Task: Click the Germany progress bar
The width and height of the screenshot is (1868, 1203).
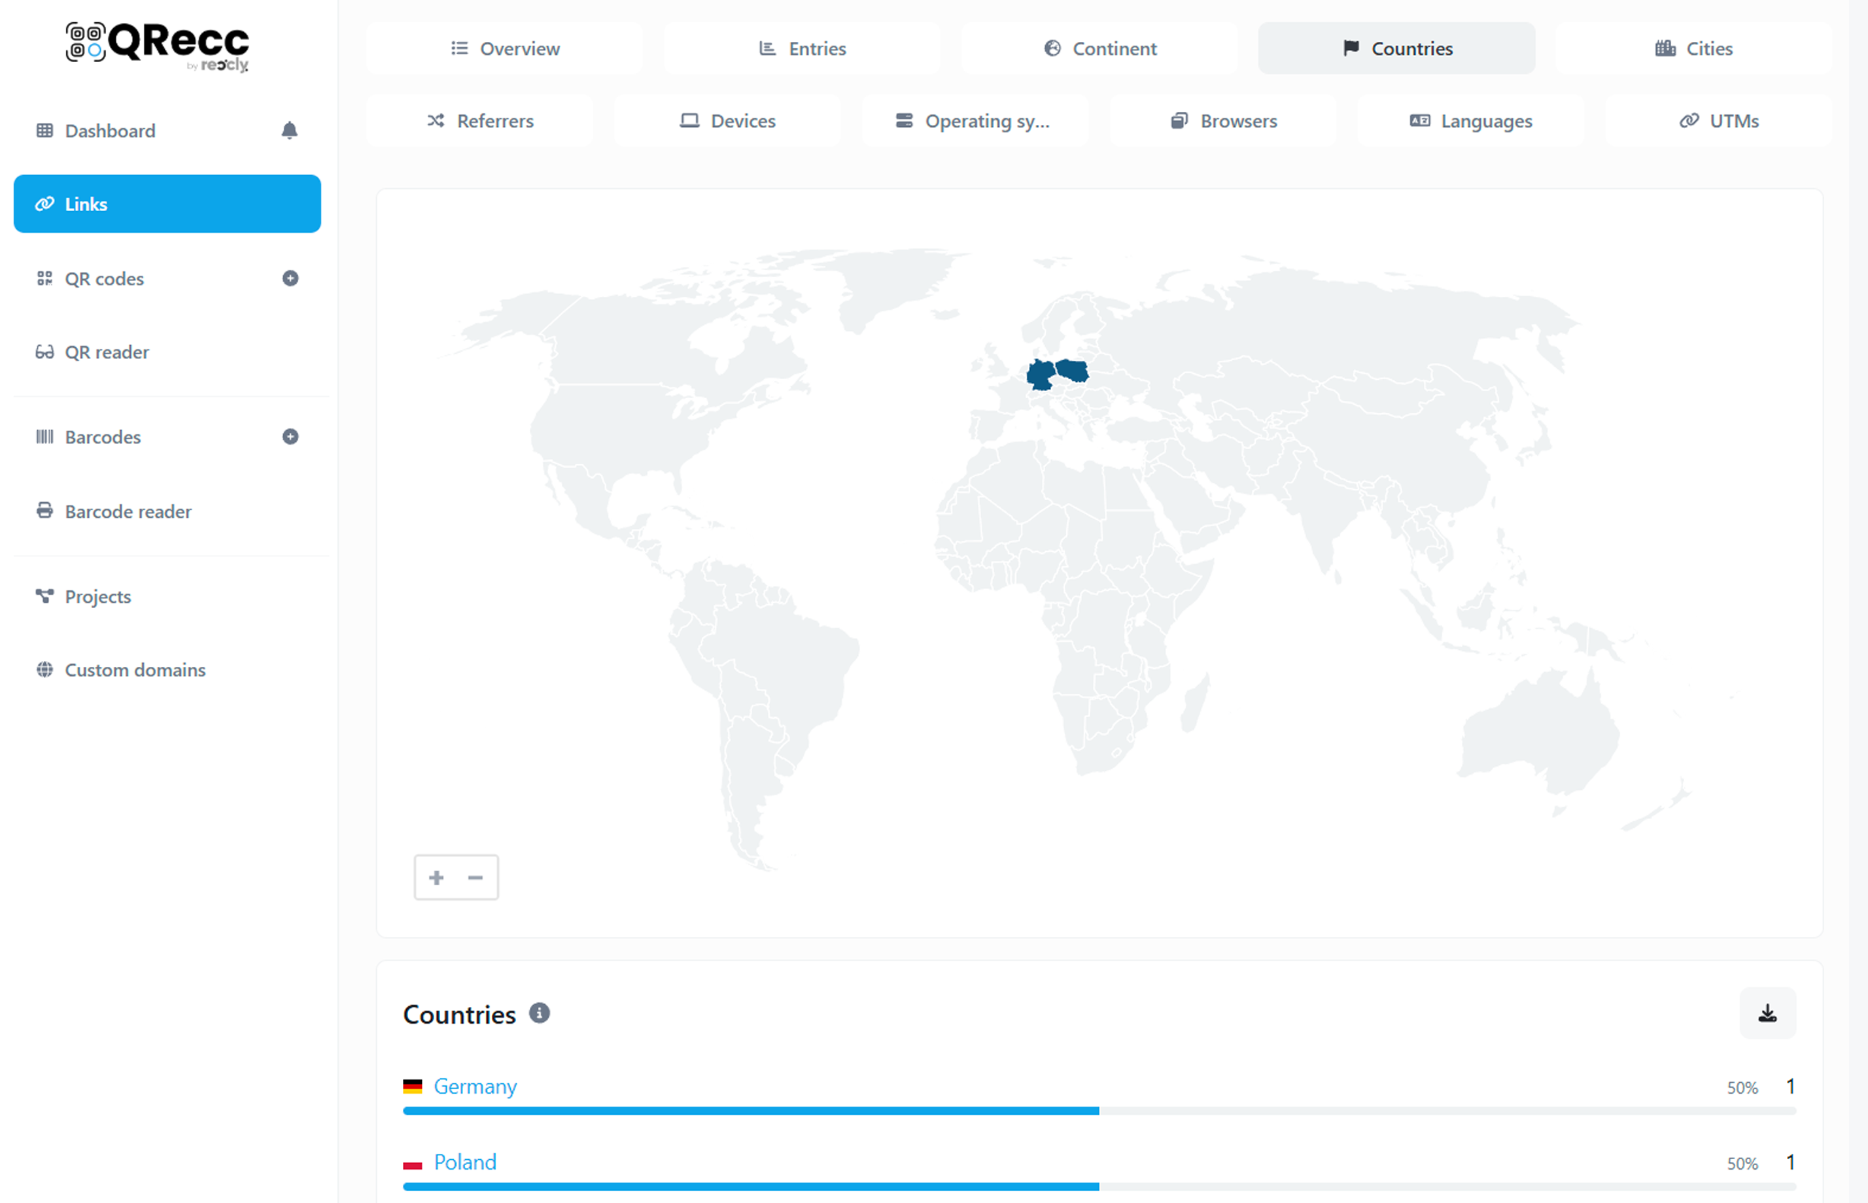Action: click(x=1099, y=1111)
